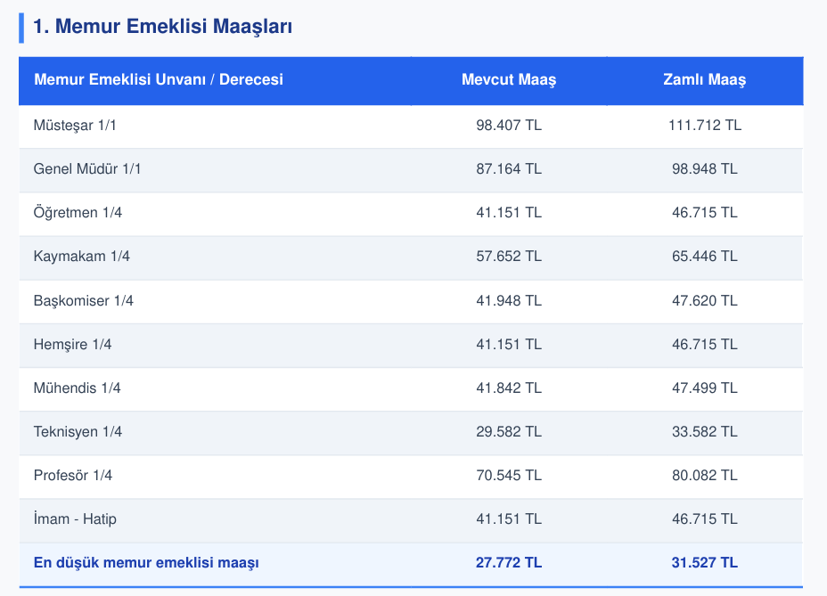The height and width of the screenshot is (596, 827).
Task: Click the 'Mühendis 1/4' row label
Action: click(x=77, y=388)
